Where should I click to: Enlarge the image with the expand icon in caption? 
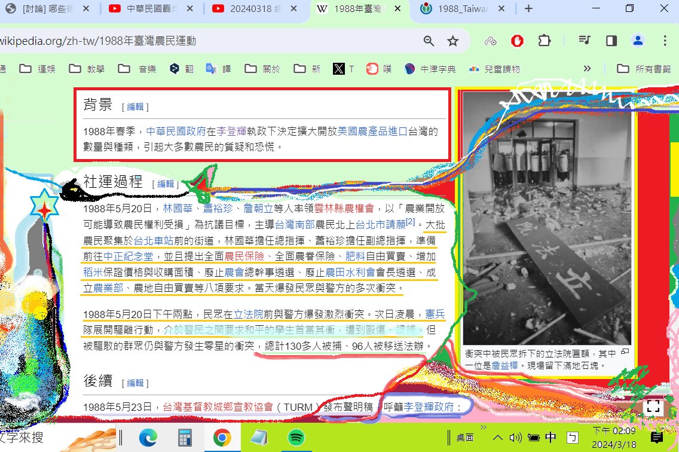coord(625,352)
